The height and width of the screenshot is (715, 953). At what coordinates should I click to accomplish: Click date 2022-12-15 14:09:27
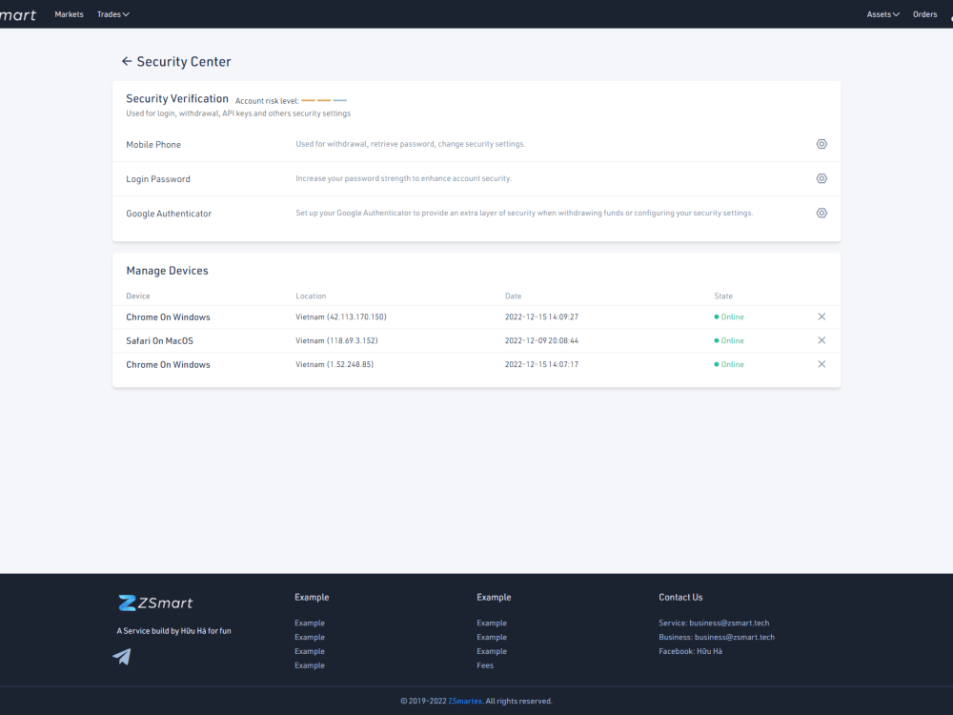[x=541, y=317]
